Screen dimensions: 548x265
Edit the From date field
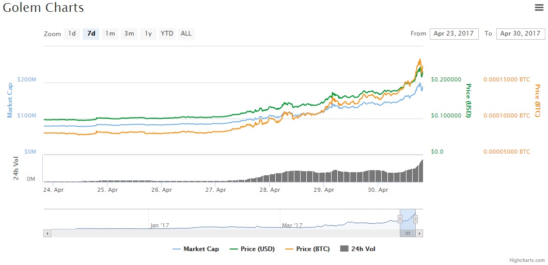point(454,34)
